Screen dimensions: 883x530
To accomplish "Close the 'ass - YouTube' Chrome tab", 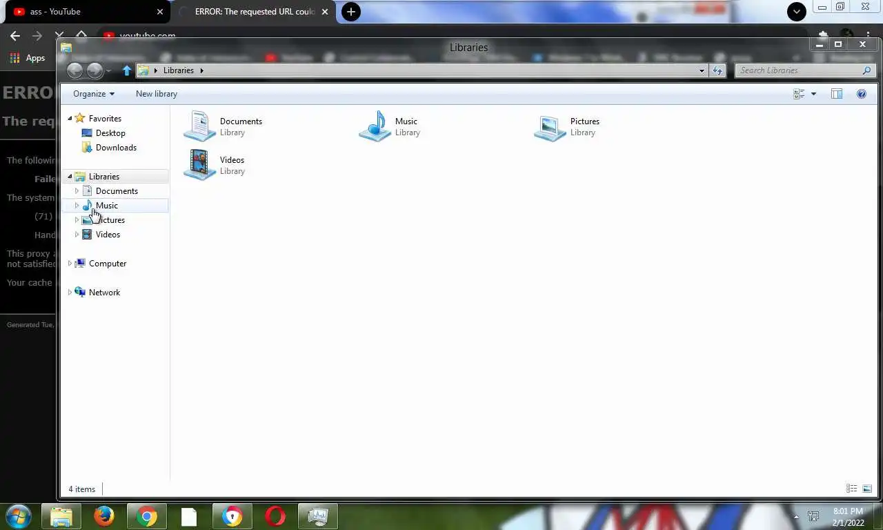I will pyautogui.click(x=160, y=12).
